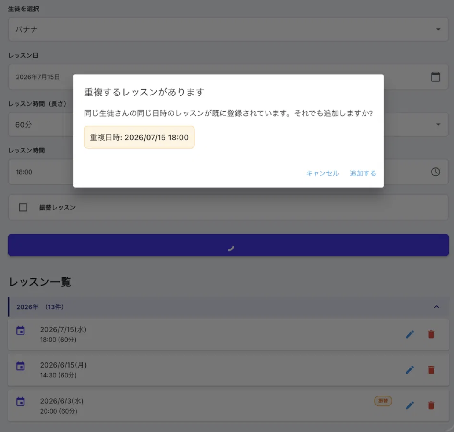Open the calendar picker icon for レッスン日
Screen dimensions: 454x432
[435, 77]
